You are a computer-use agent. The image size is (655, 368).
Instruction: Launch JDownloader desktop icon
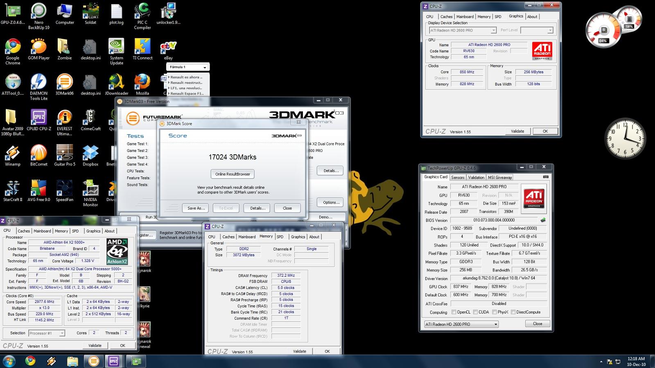[116, 85]
